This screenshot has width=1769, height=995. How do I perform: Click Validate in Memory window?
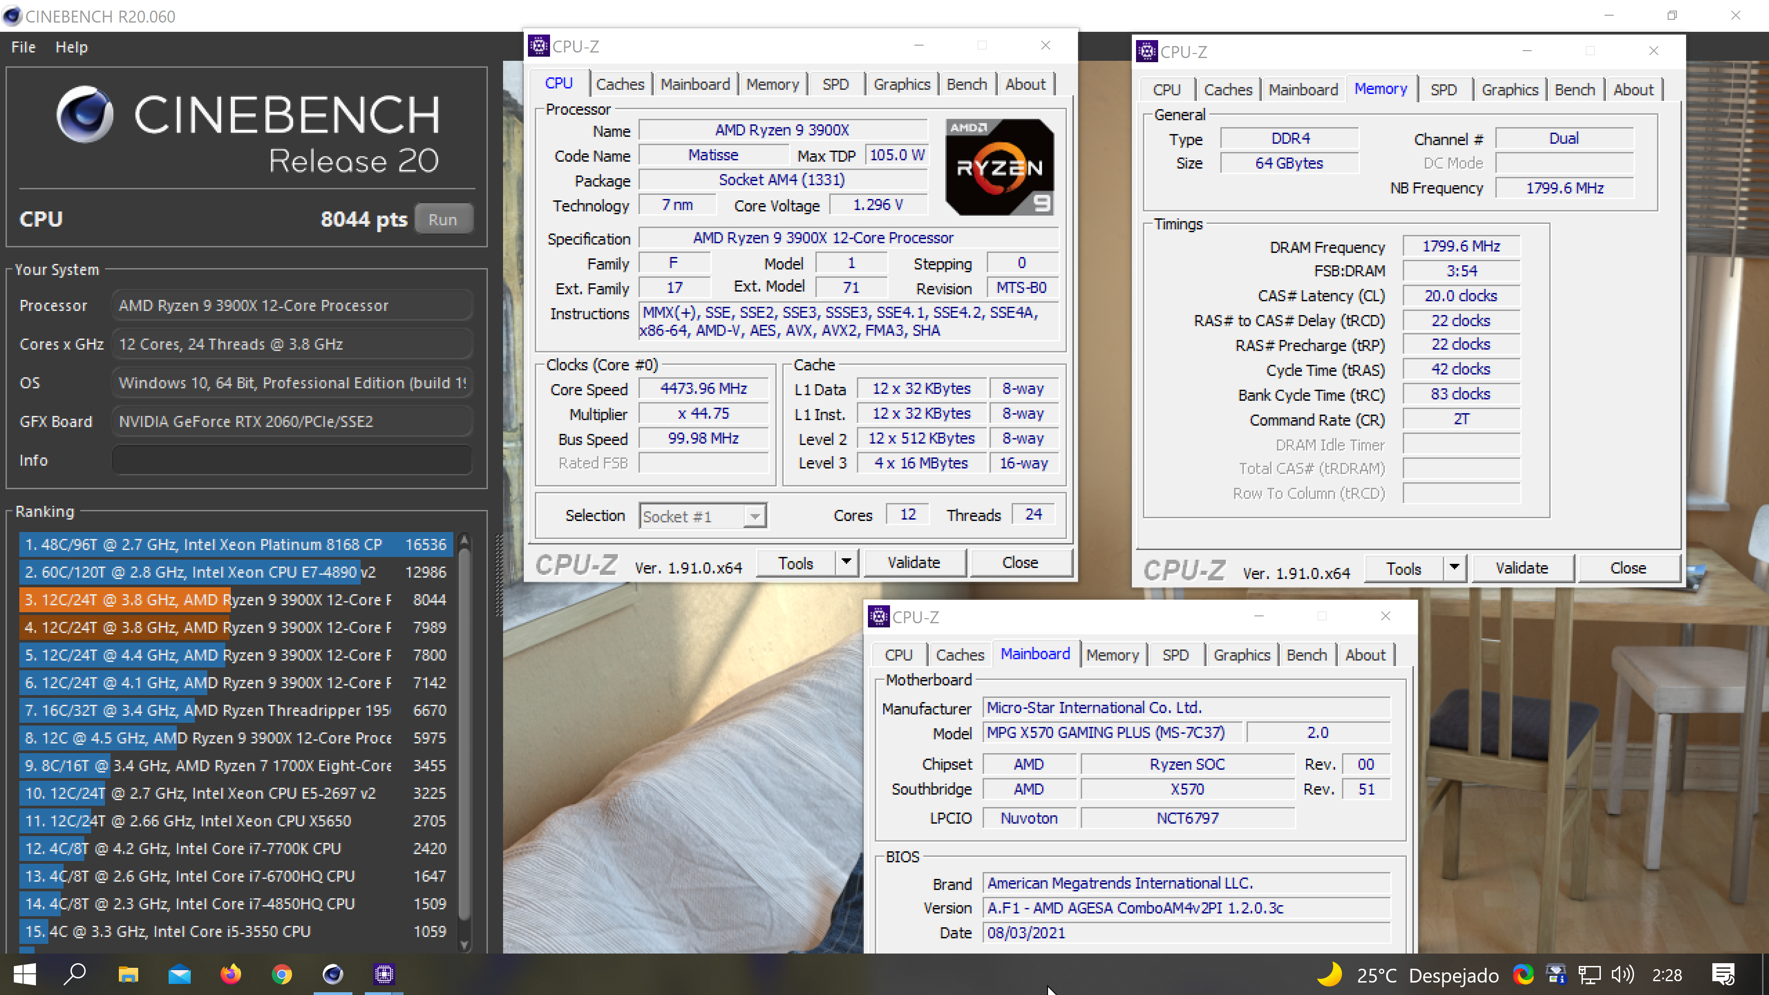(x=1522, y=568)
